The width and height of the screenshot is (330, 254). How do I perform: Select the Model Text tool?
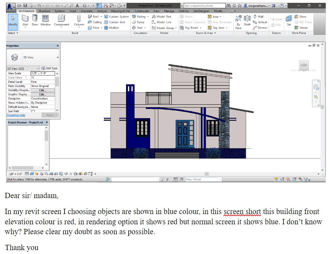[x=161, y=17]
